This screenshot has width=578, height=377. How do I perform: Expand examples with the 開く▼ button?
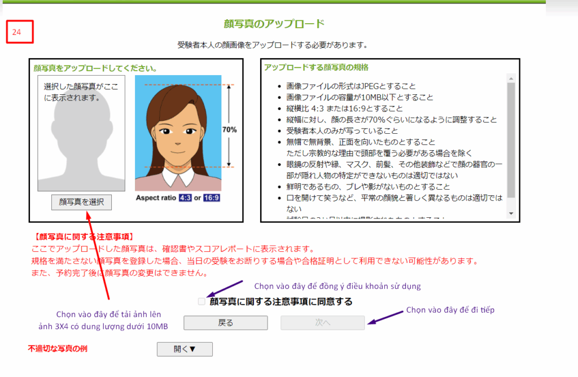coord(184,349)
